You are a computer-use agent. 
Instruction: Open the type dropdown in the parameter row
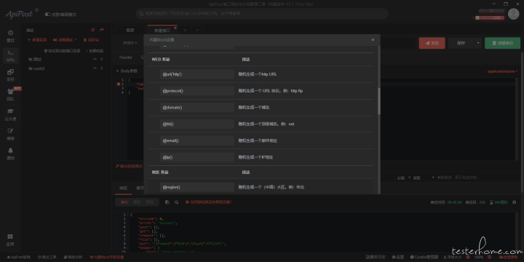pyautogui.click(x=424, y=178)
